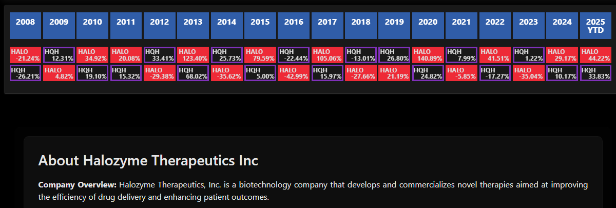Select the HQH 7.99% cell
This screenshot has height=208, width=616.
(461, 55)
